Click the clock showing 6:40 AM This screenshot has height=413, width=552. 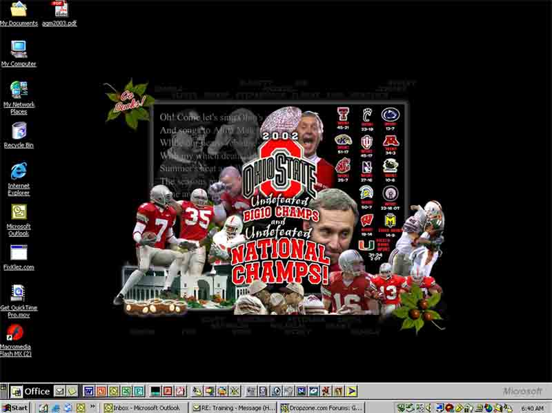533,408
